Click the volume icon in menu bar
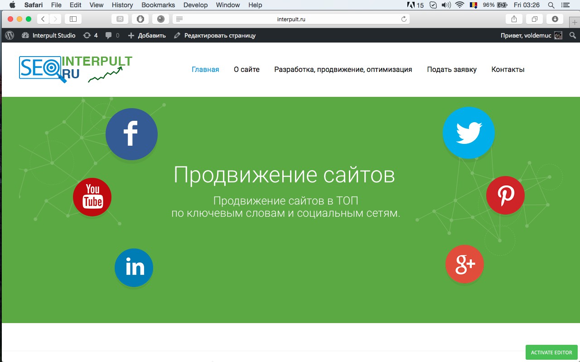Image resolution: width=580 pixels, height=362 pixels. [446, 5]
